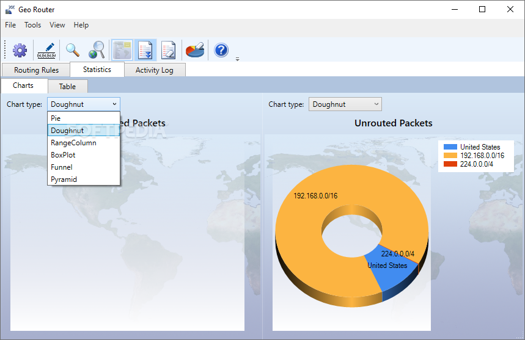Switch to the Activity Log tab

click(x=155, y=70)
